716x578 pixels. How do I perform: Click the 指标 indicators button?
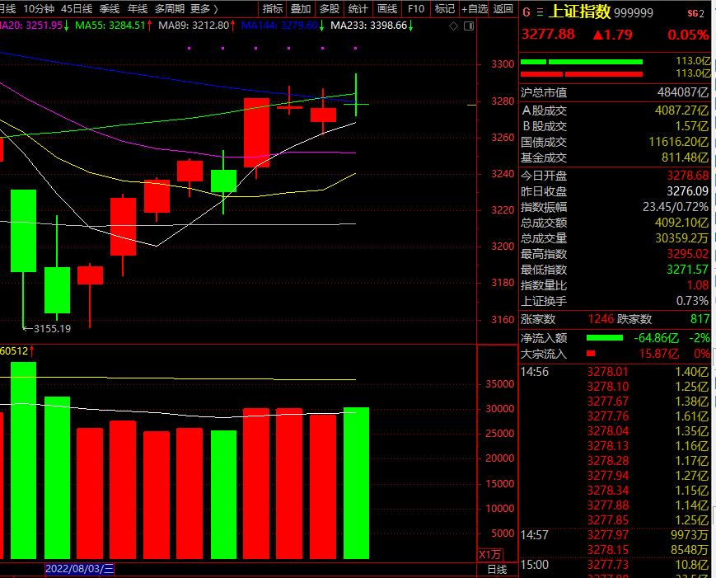[273, 9]
